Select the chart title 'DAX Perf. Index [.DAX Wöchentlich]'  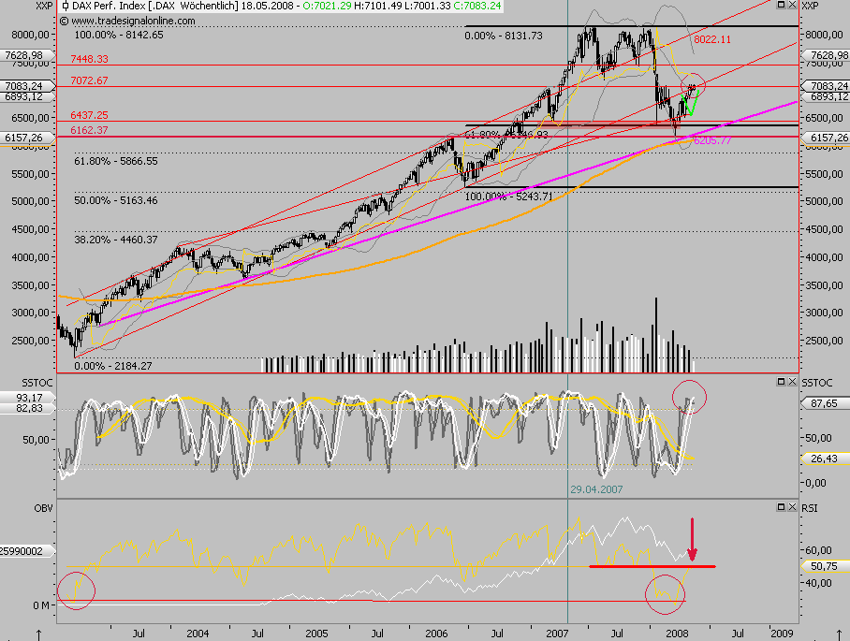coord(154,6)
